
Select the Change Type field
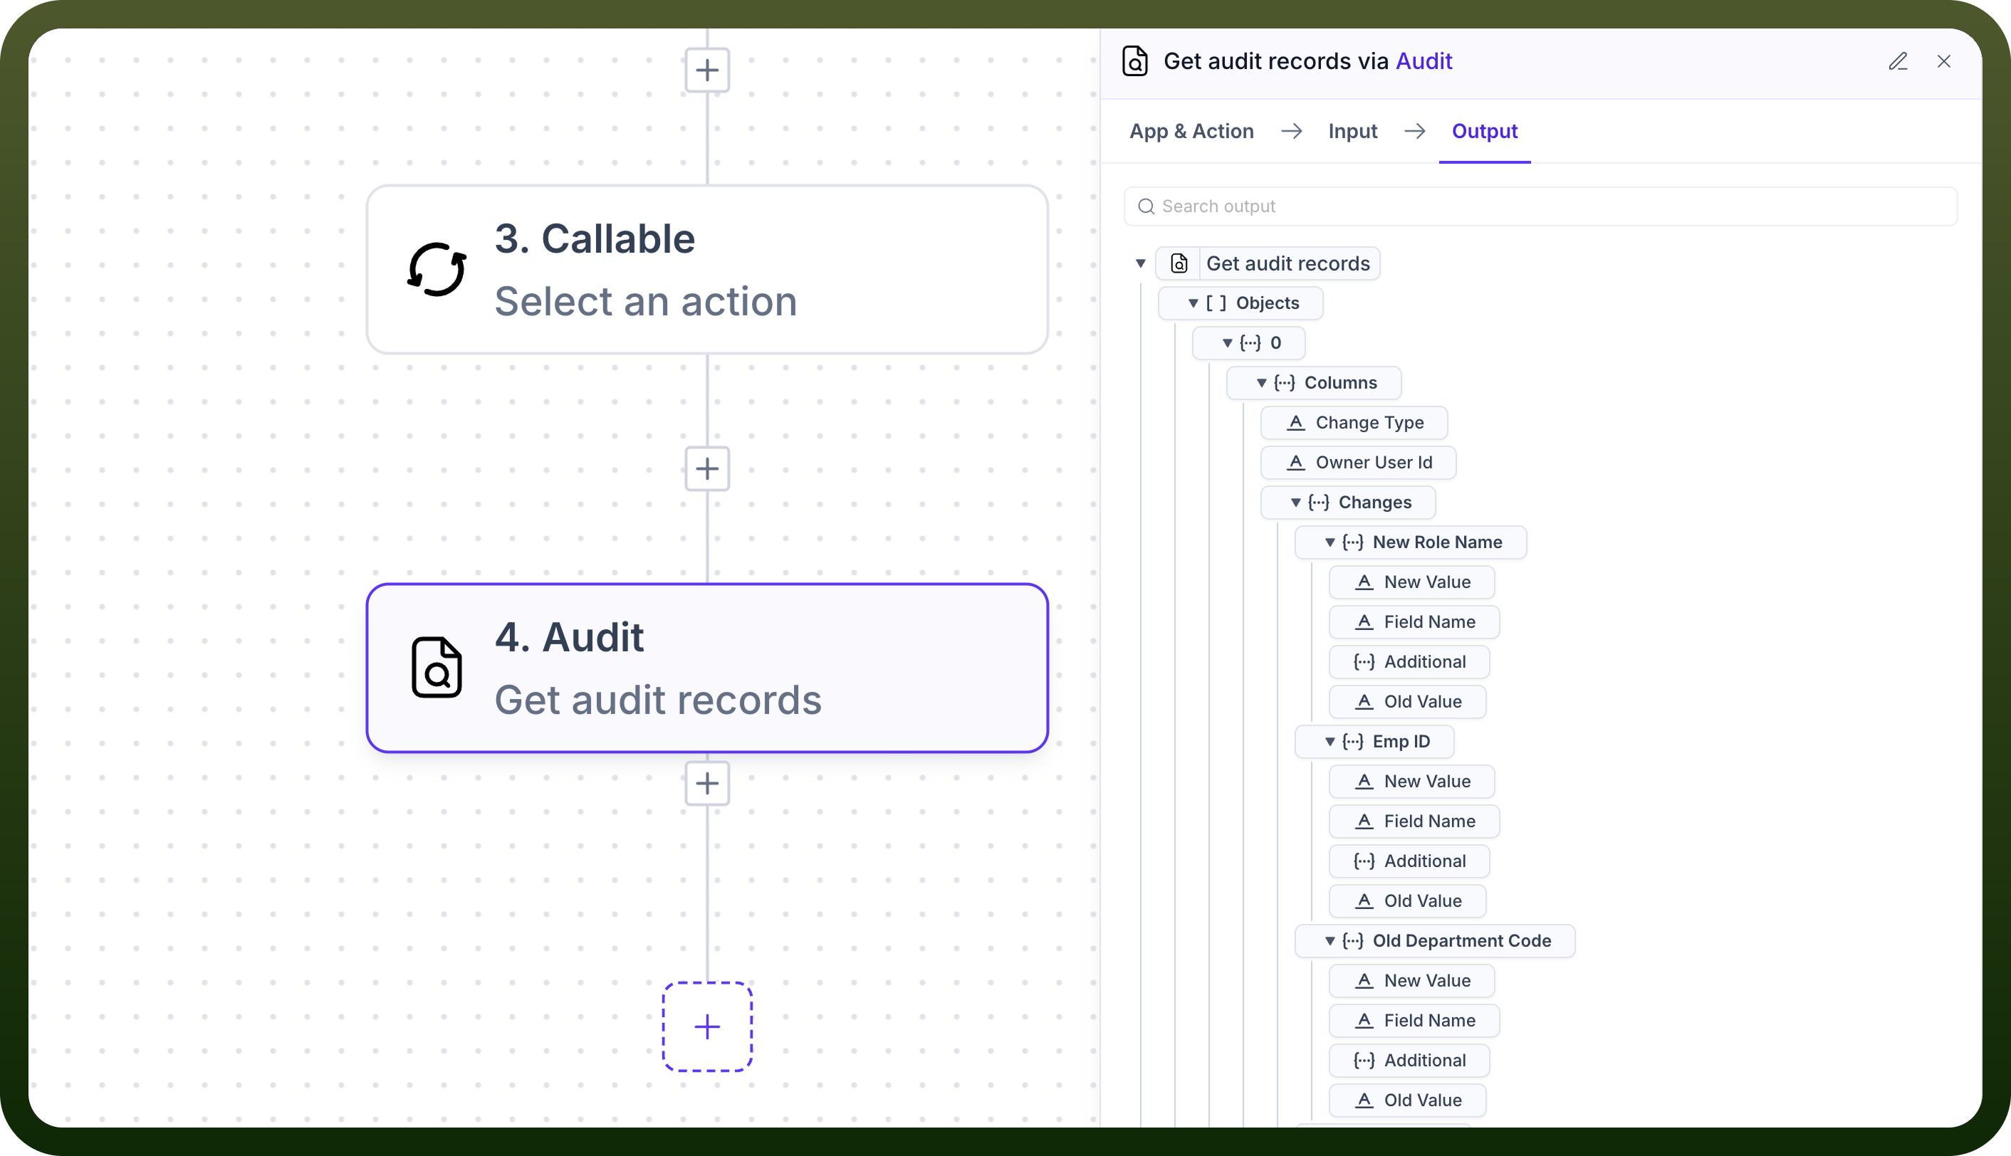coord(1354,422)
